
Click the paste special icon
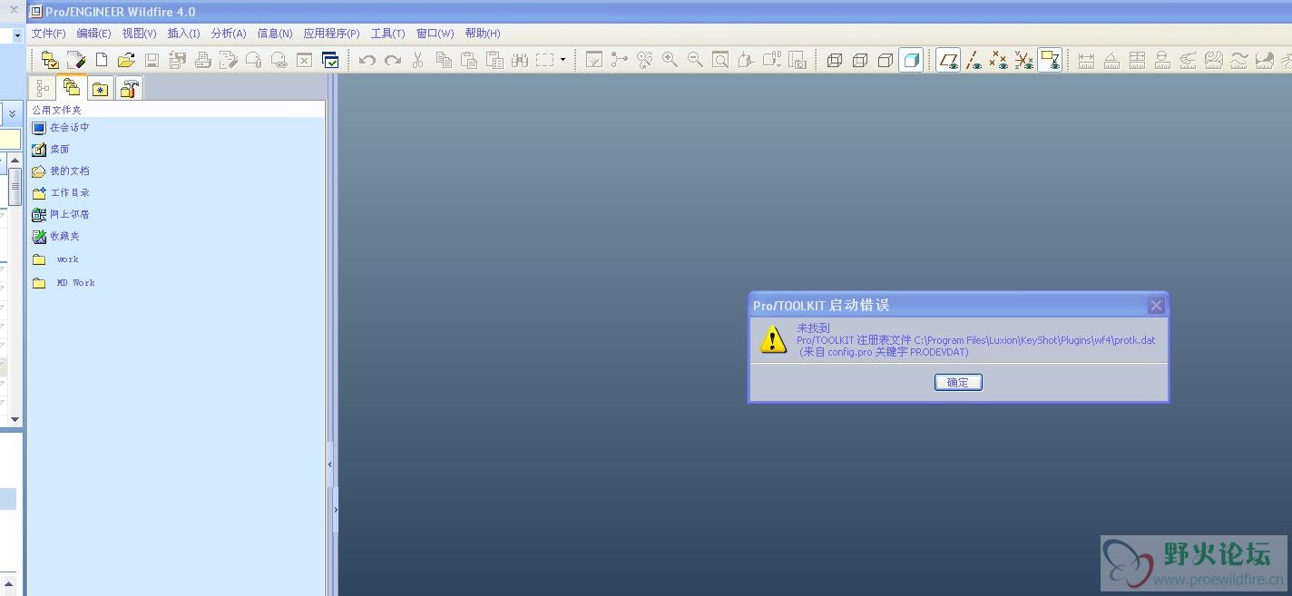tap(494, 61)
